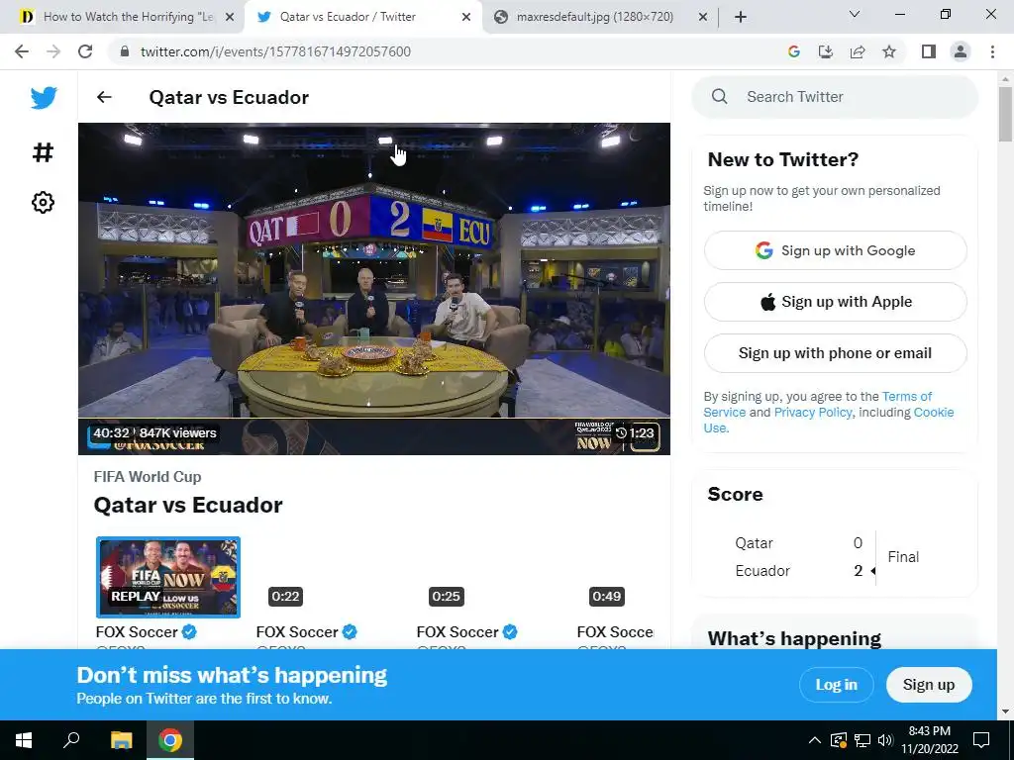Viewport: 1014px width, 760px height.
Task: Click the Chrome taskbar icon
Action: click(170, 740)
